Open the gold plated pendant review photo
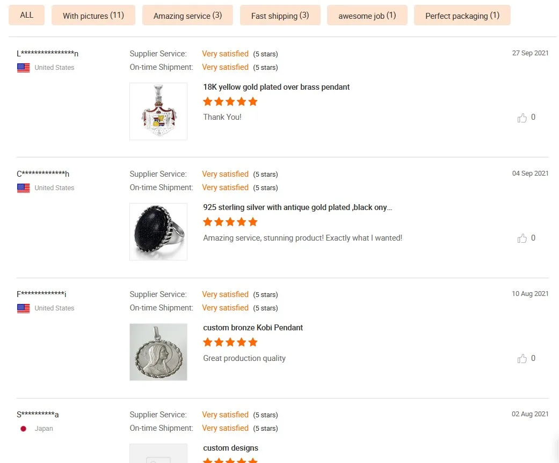This screenshot has width=559, height=463. [158, 111]
